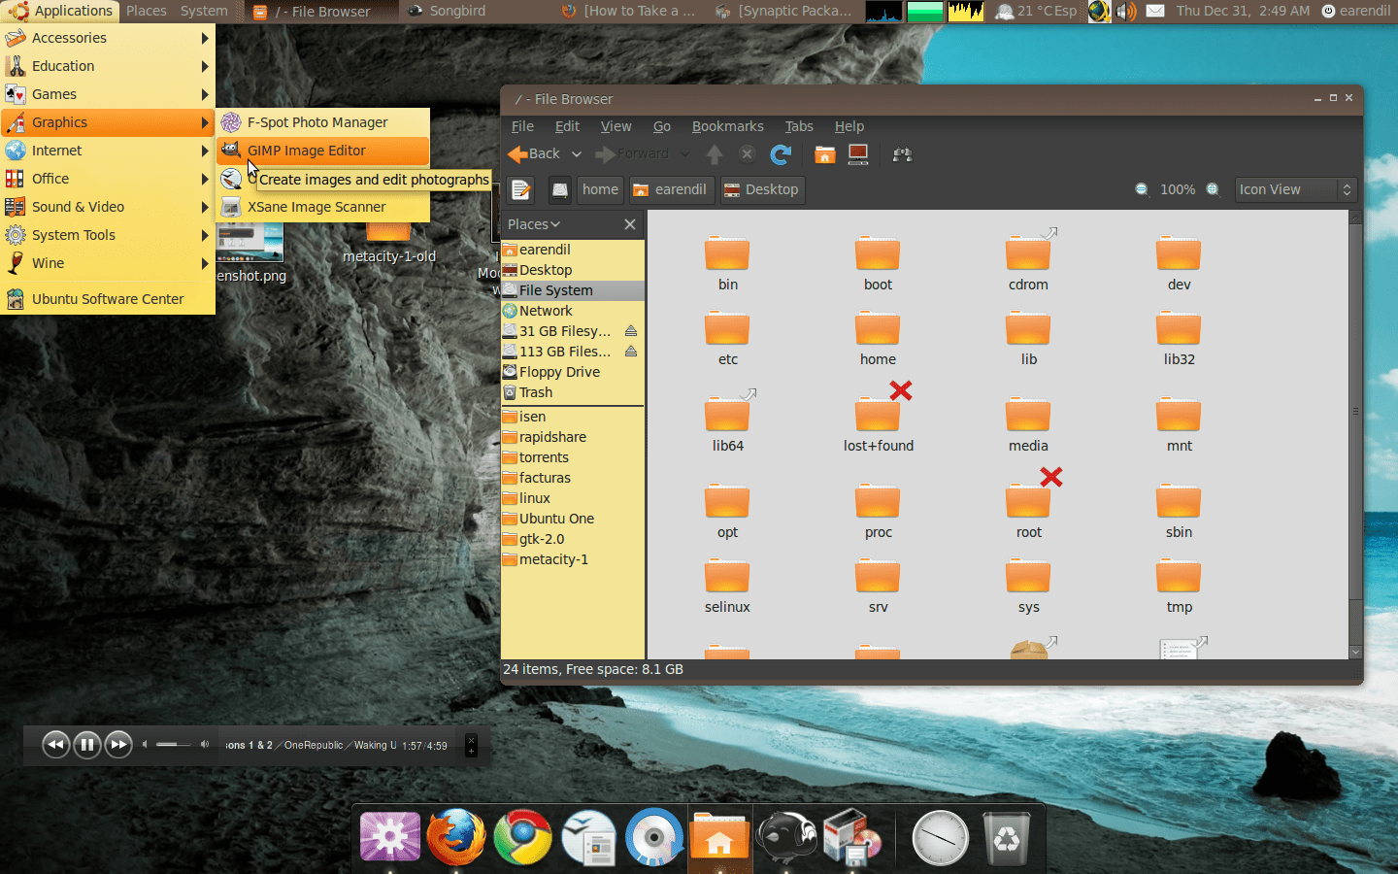Open the Icon View dropdown
This screenshot has width=1398, height=874.
(1294, 189)
